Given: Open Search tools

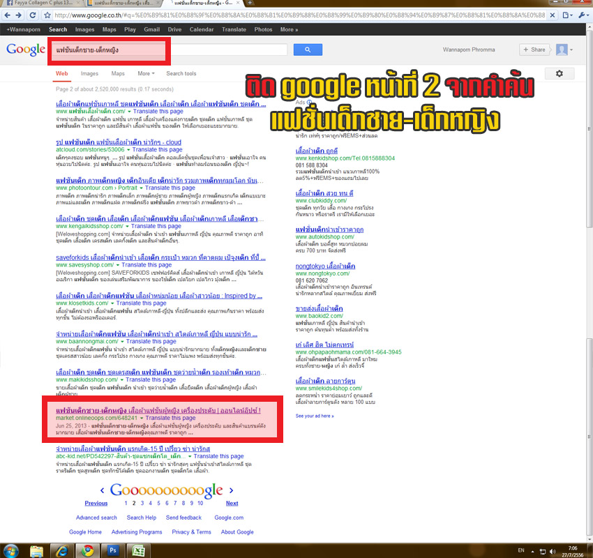Looking at the screenshot, I should coord(181,73).
